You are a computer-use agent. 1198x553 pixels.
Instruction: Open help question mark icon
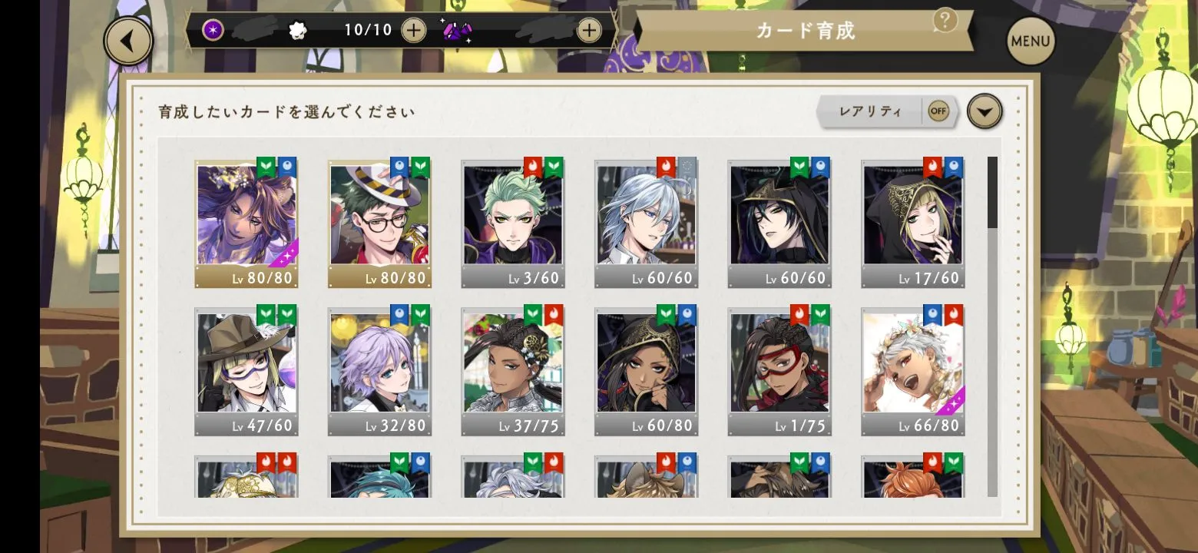pos(945,21)
